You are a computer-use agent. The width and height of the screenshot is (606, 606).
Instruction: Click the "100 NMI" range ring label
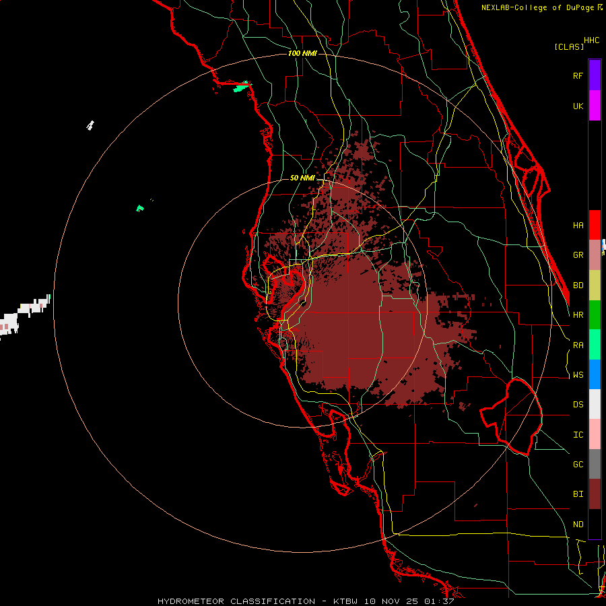click(x=302, y=53)
